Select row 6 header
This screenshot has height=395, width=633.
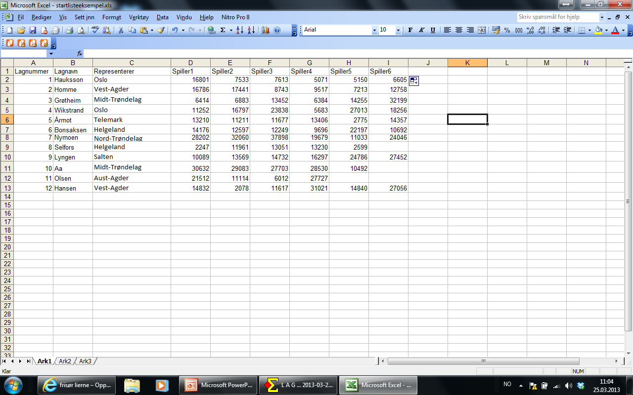point(7,119)
